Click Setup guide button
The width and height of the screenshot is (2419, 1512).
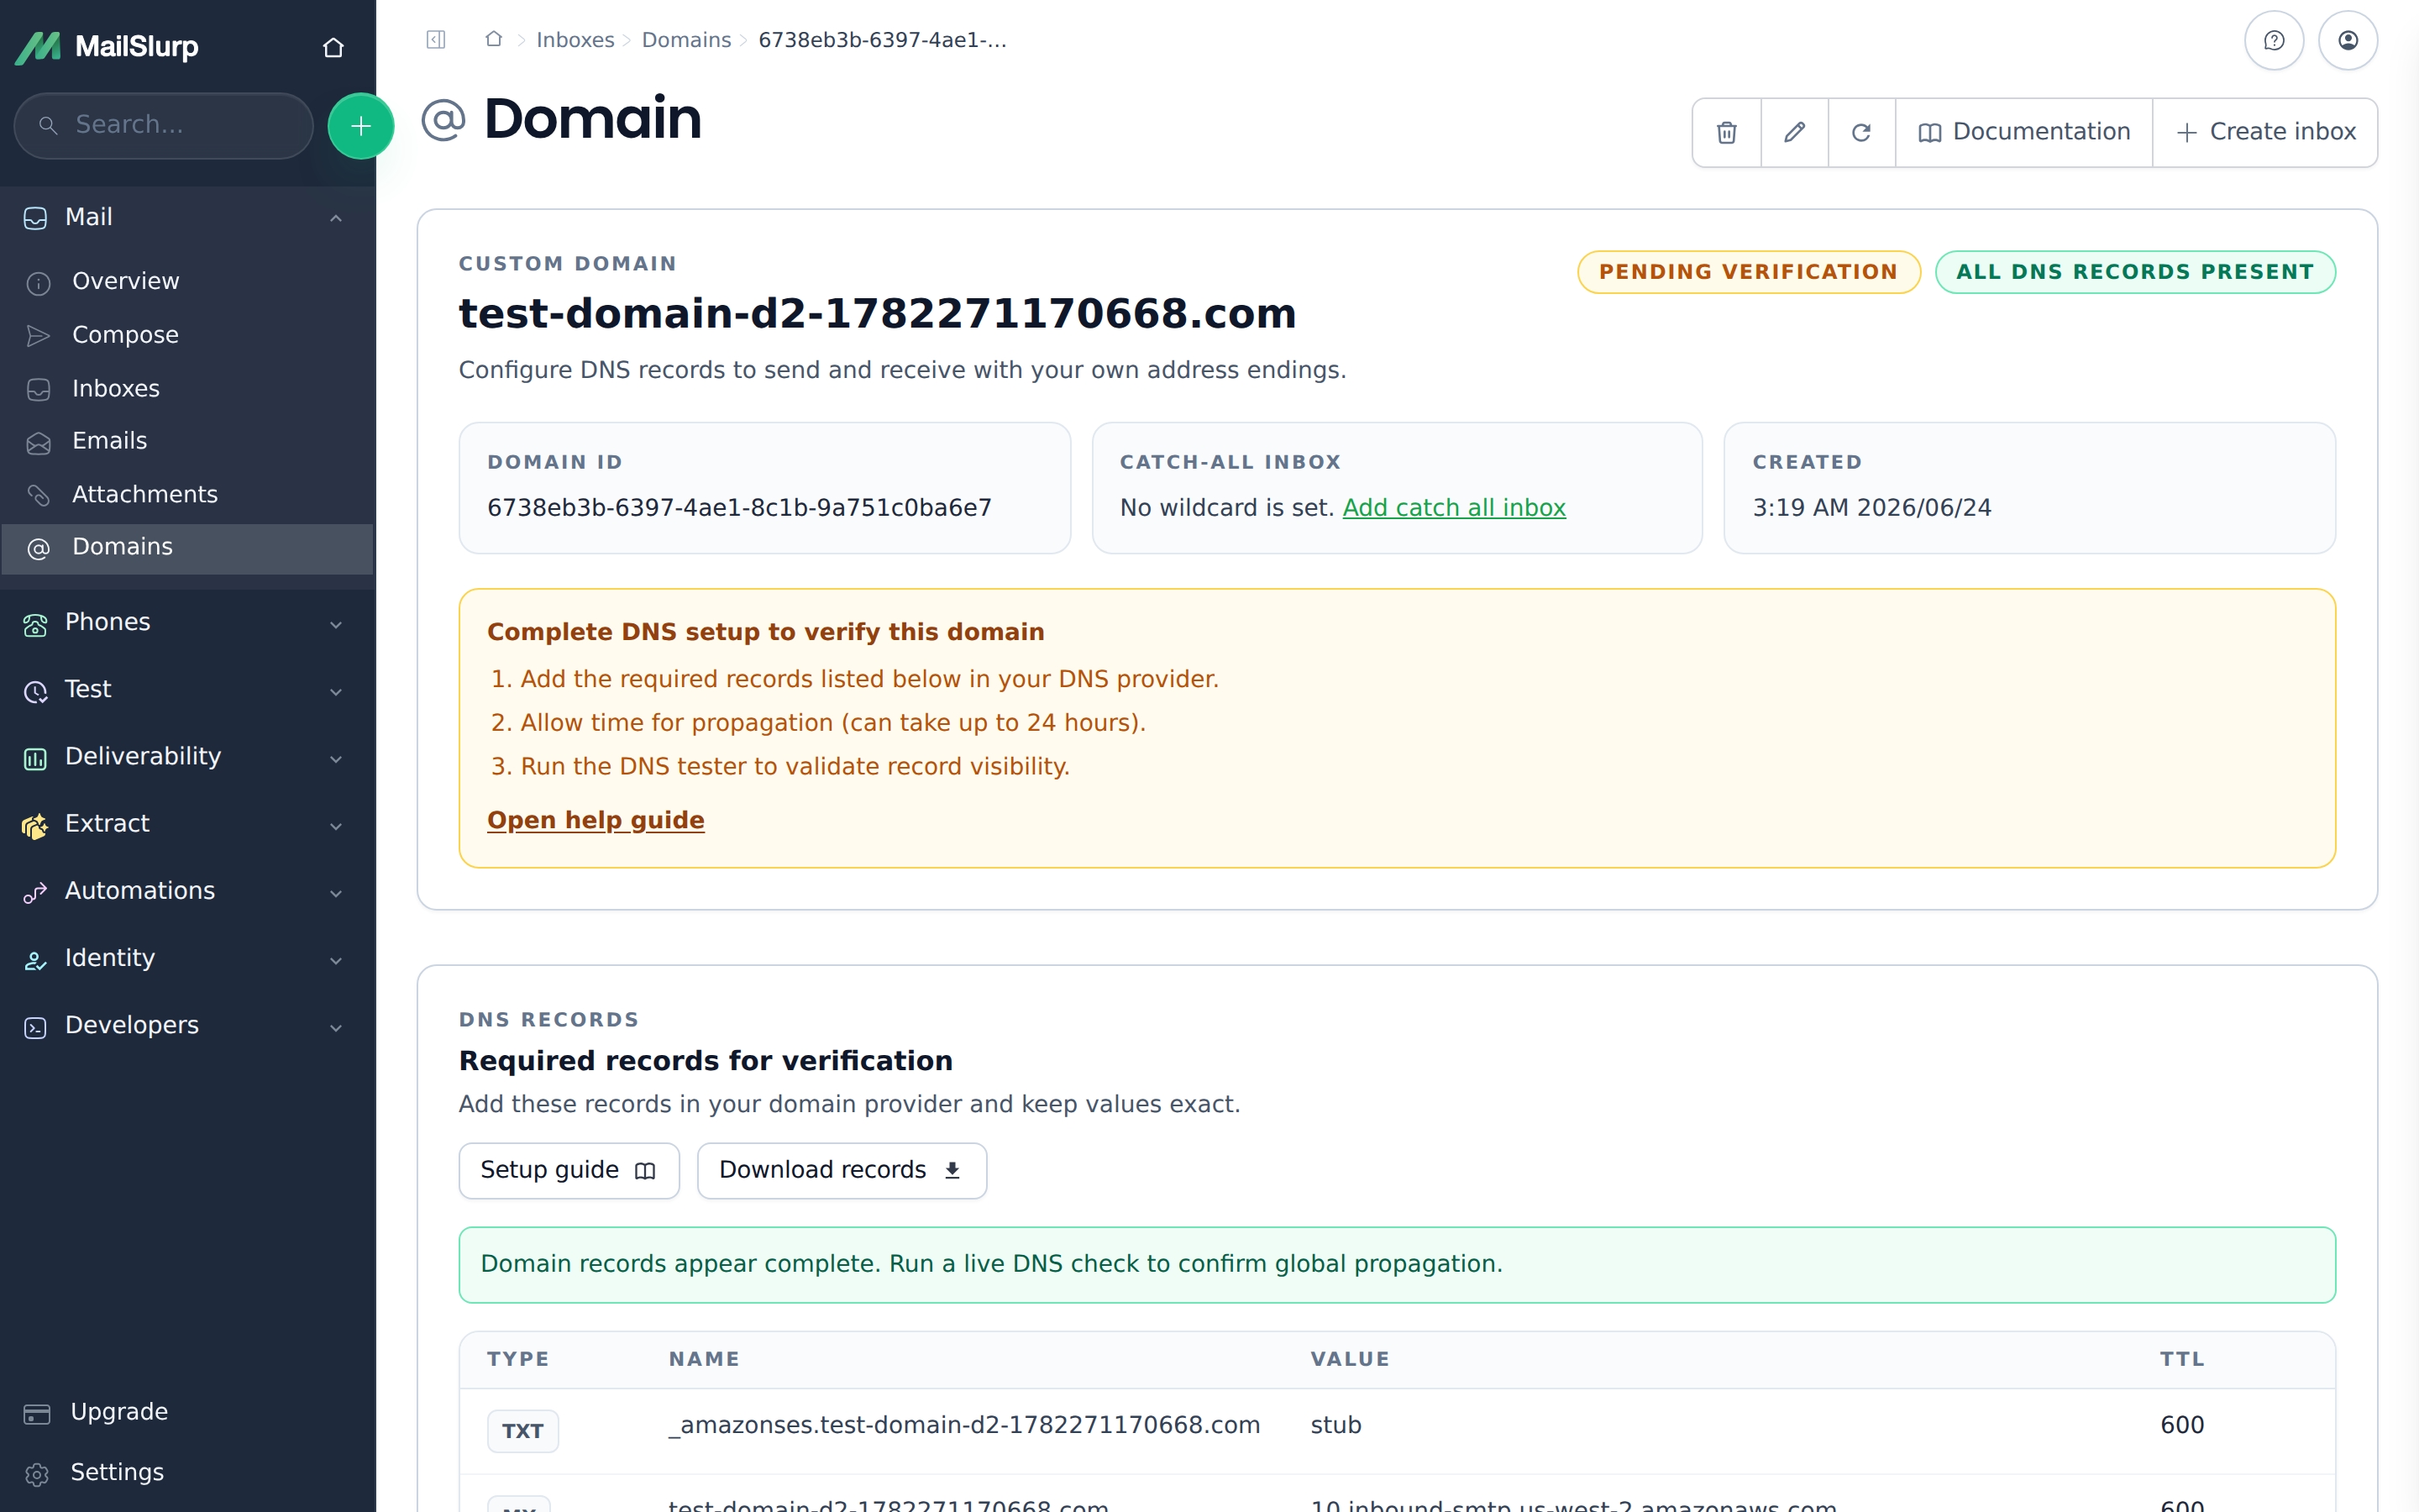coord(569,1171)
